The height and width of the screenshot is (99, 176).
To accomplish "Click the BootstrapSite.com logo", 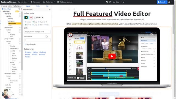I will tap(9, 2).
